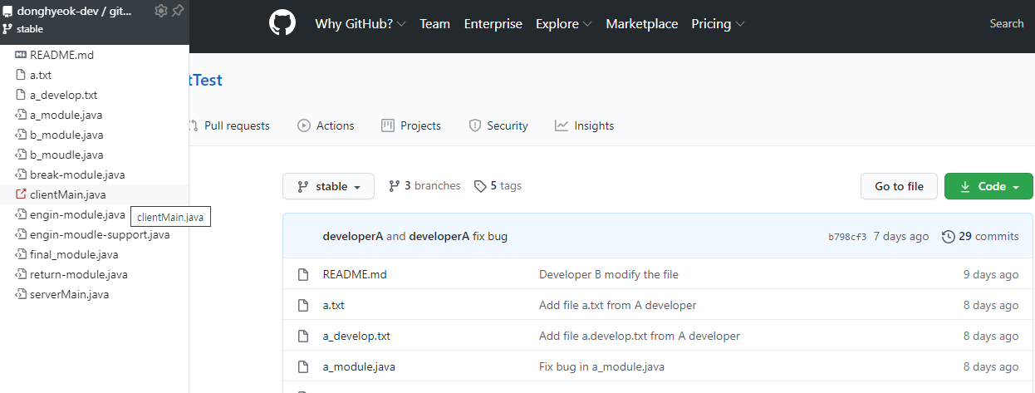Open README.md in the file list
Image resolution: width=1035 pixels, height=393 pixels.
(355, 274)
